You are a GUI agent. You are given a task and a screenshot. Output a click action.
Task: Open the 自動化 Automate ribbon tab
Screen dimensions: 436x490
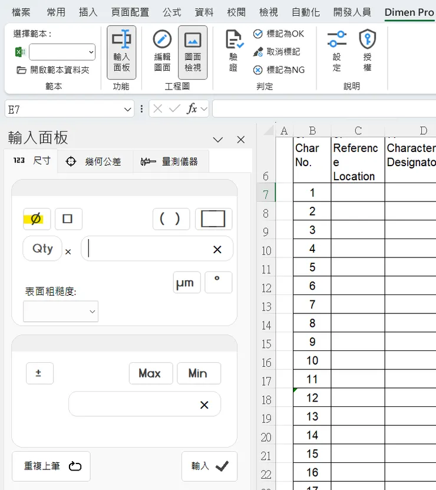click(305, 12)
